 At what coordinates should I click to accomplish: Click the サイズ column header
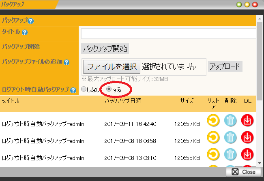coord(187,101)
